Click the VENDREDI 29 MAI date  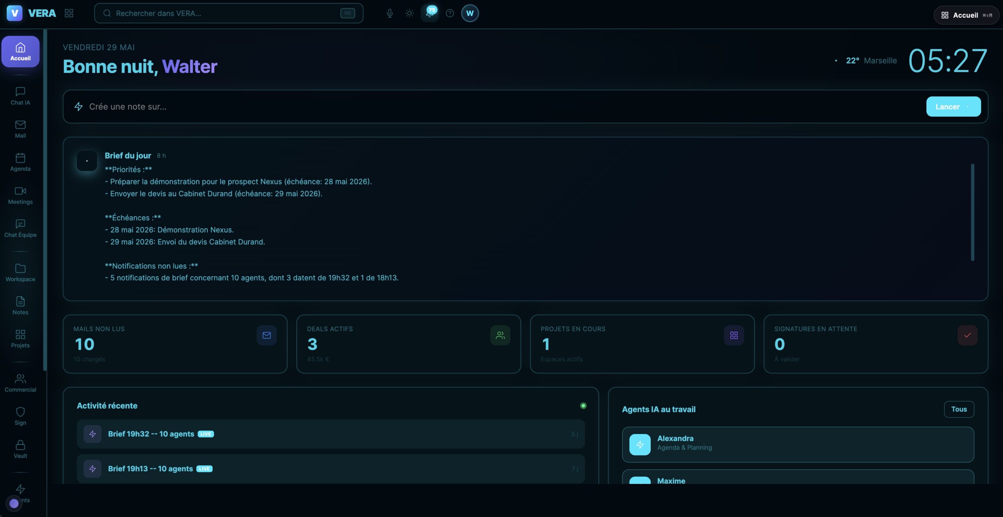[99, 47]
